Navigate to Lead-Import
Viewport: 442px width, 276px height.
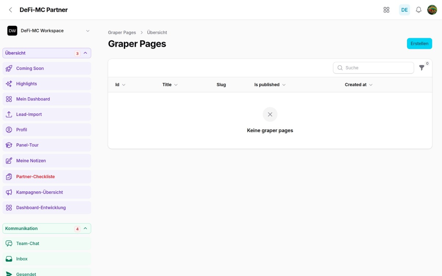[x=47, y=114]
